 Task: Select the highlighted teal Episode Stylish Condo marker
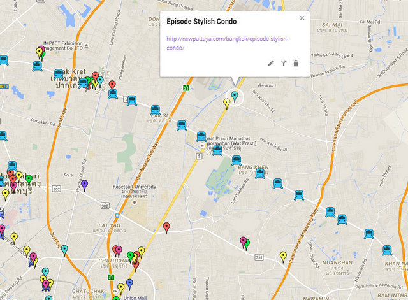pyautogui.click(x=235, y=97)
